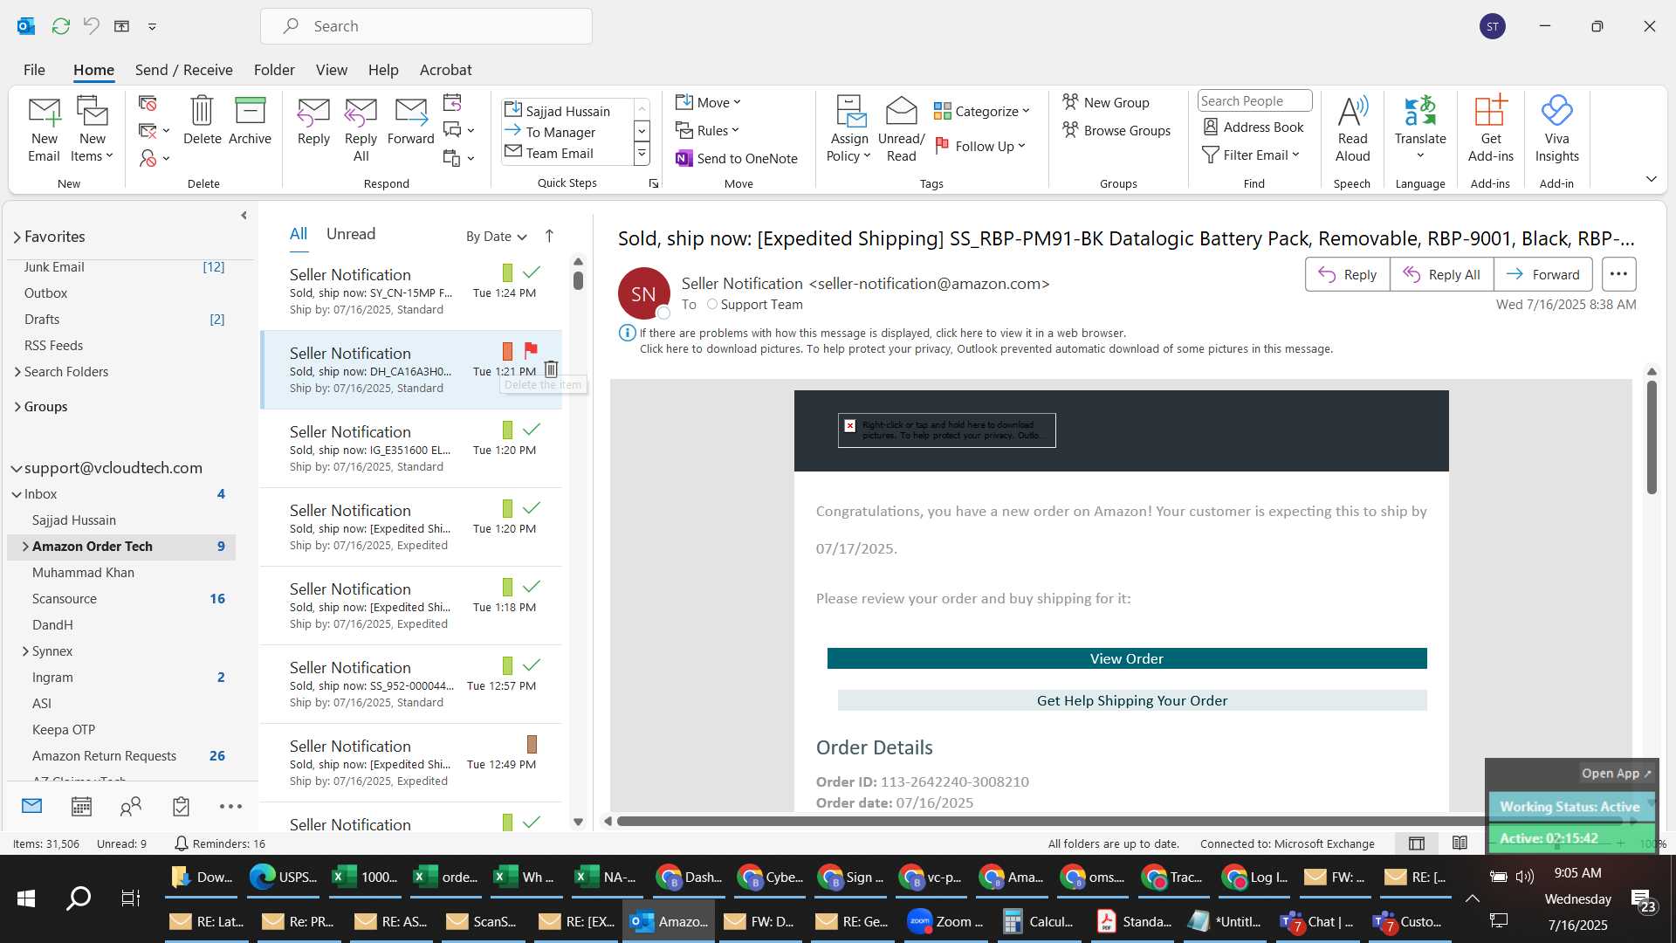Viewport: 1676px width, 943px height.
Task: Switch to Reading view in status bar
Action: (x=1460, y=843)
